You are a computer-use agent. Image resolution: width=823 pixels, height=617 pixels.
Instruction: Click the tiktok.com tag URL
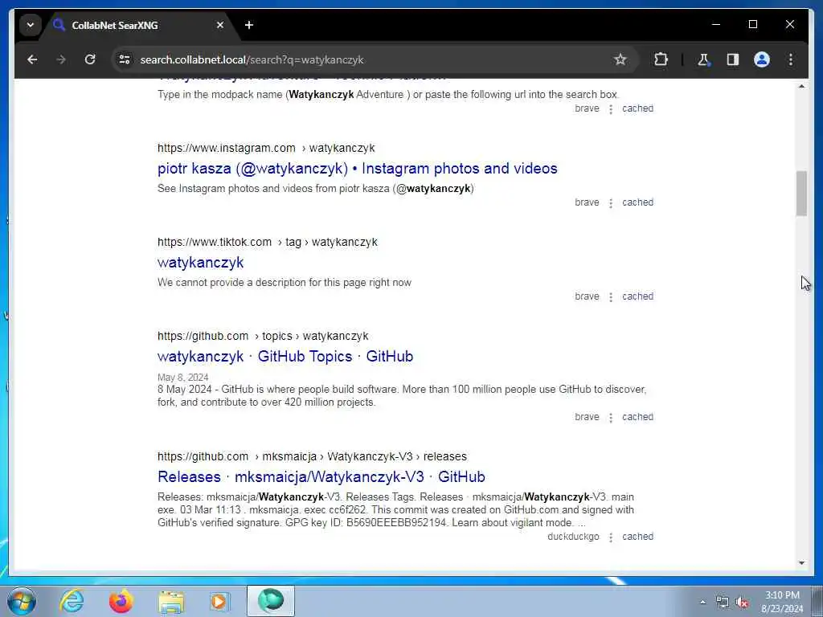(267, 242)
